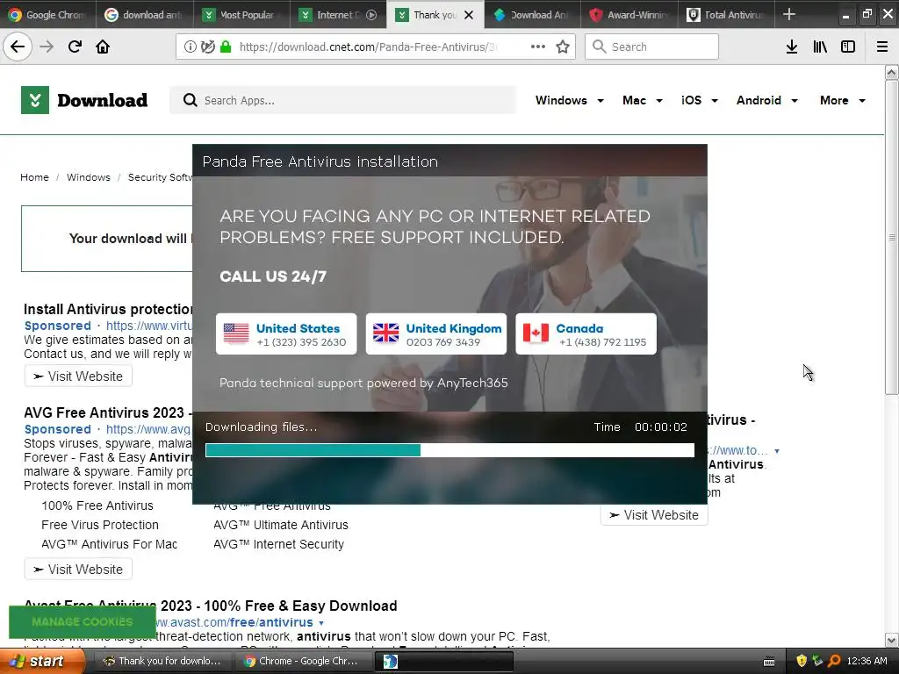Open the Free Virus Protection link
The image size is (899, 674).
(100, 525)
